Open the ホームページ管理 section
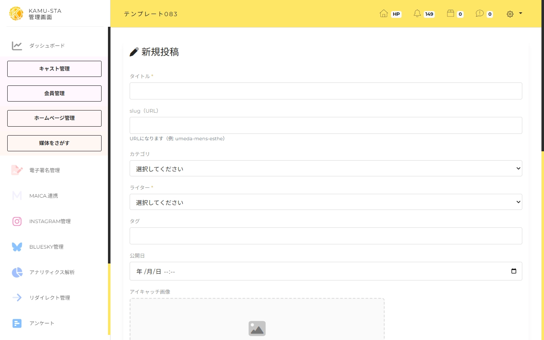Image resolution: width=544 pixels, height=340 pixels. coord(54,118)
